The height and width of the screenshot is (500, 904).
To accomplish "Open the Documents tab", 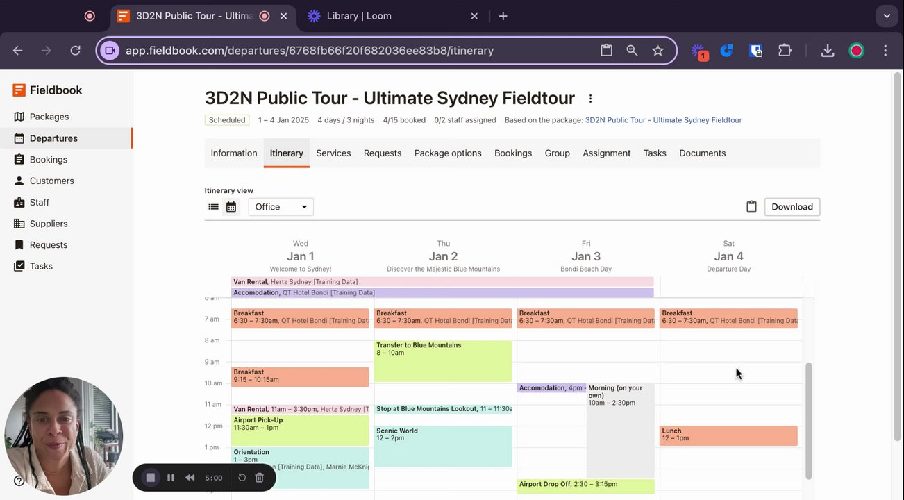I will pos(703,153).
